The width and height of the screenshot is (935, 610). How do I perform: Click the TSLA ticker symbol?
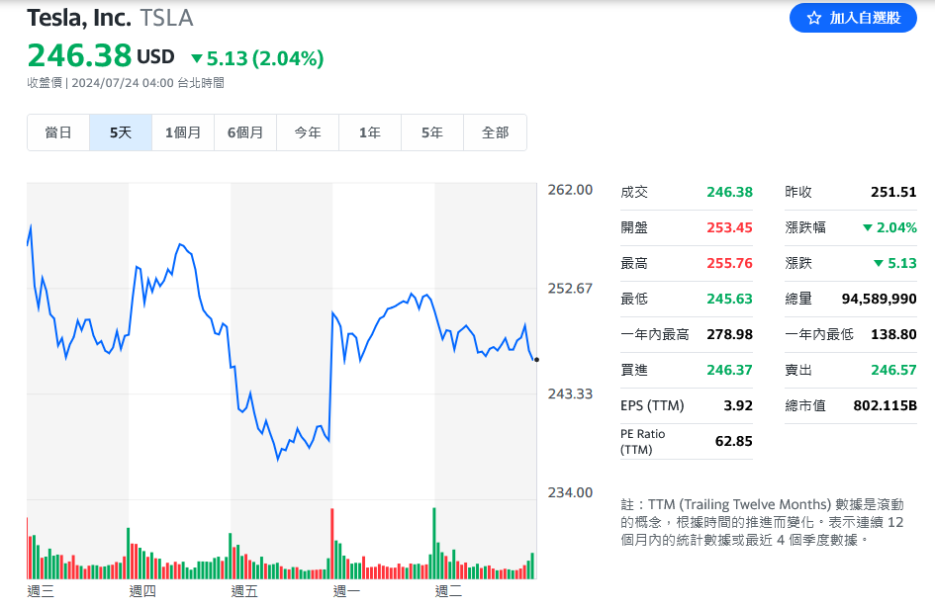pos(167,18)
